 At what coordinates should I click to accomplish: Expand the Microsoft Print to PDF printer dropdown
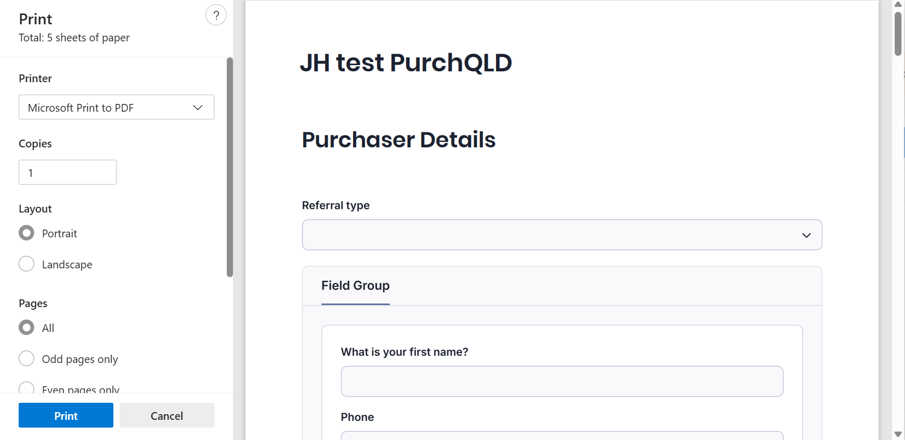[116, 107]
